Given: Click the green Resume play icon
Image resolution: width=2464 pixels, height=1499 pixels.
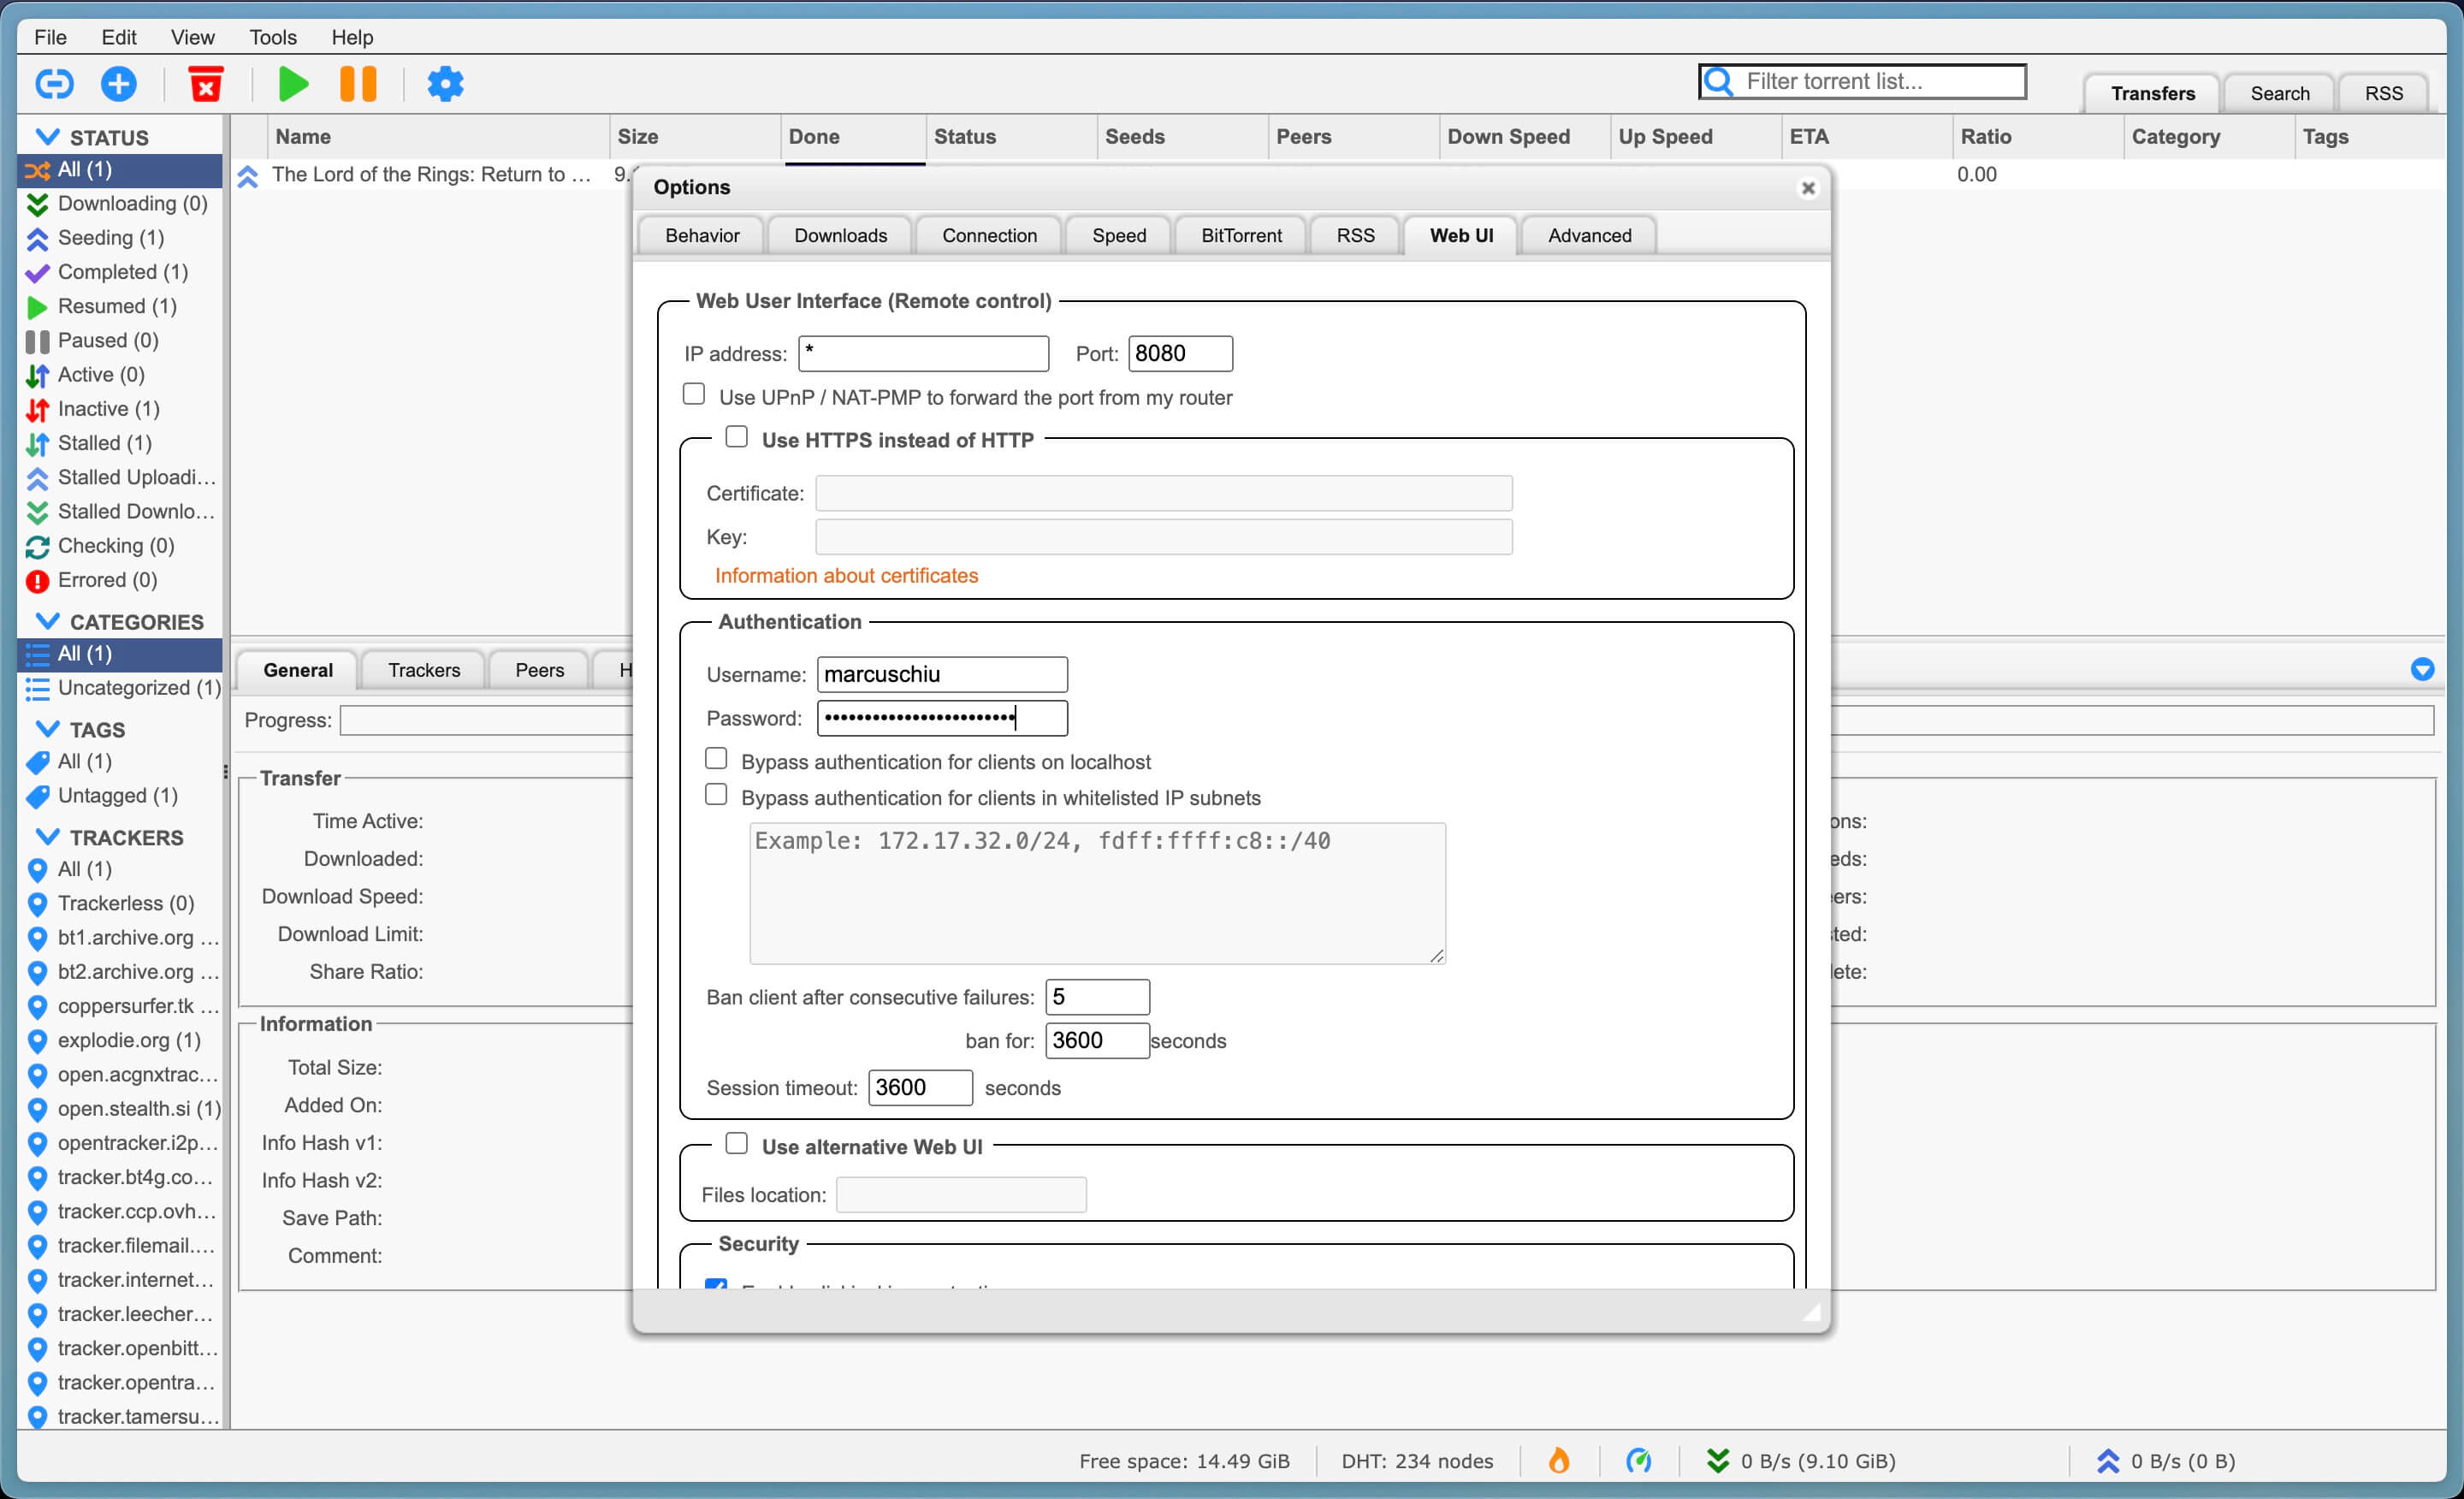Looking at the screenshot, I should point(293,84).
